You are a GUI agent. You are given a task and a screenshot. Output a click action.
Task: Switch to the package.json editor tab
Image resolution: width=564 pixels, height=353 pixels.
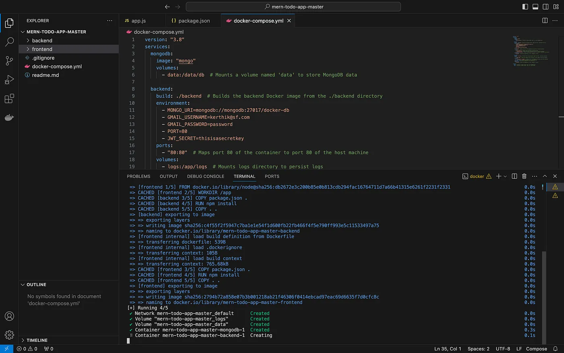(193, 21)
